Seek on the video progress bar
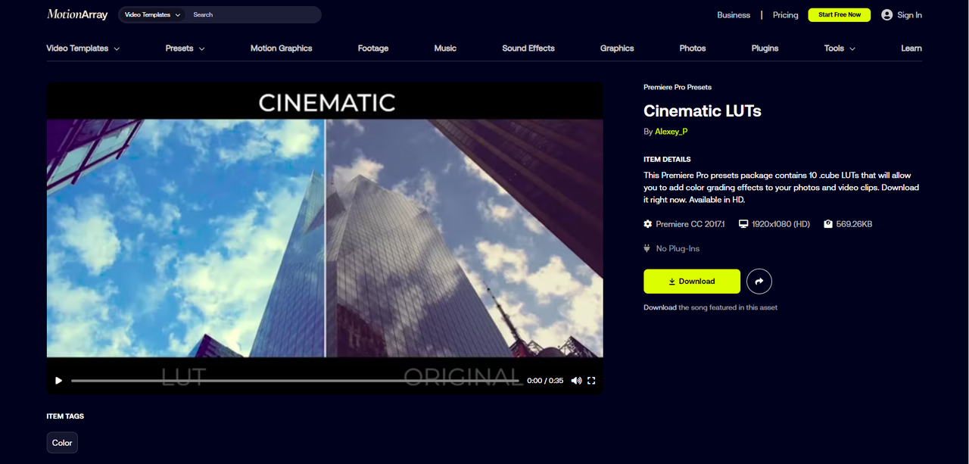The height and width of the screenshot is (464, 969). tap(295, 381)
